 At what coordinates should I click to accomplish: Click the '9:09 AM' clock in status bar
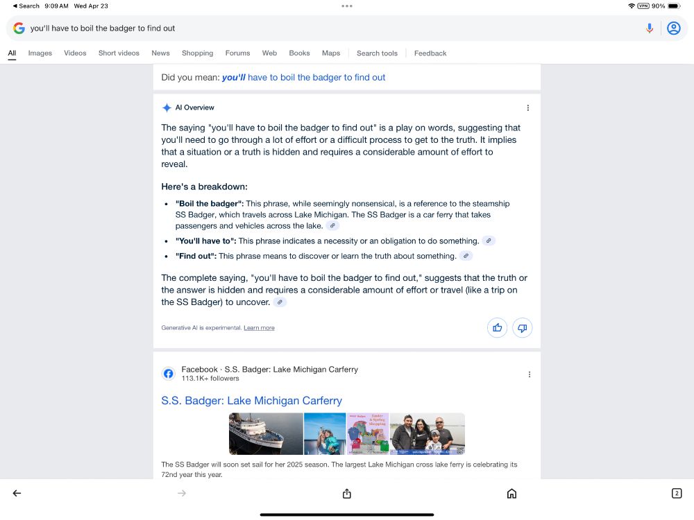56,6
